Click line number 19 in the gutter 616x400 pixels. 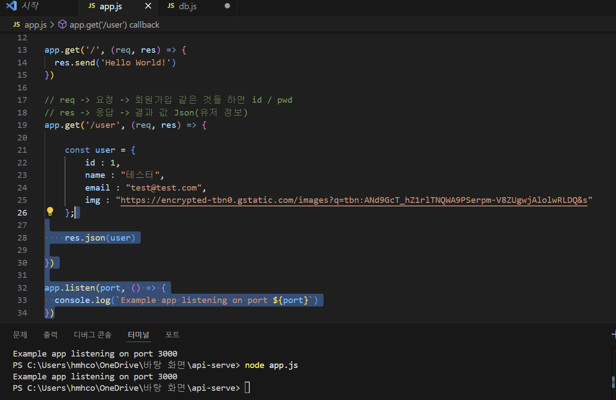22,125
